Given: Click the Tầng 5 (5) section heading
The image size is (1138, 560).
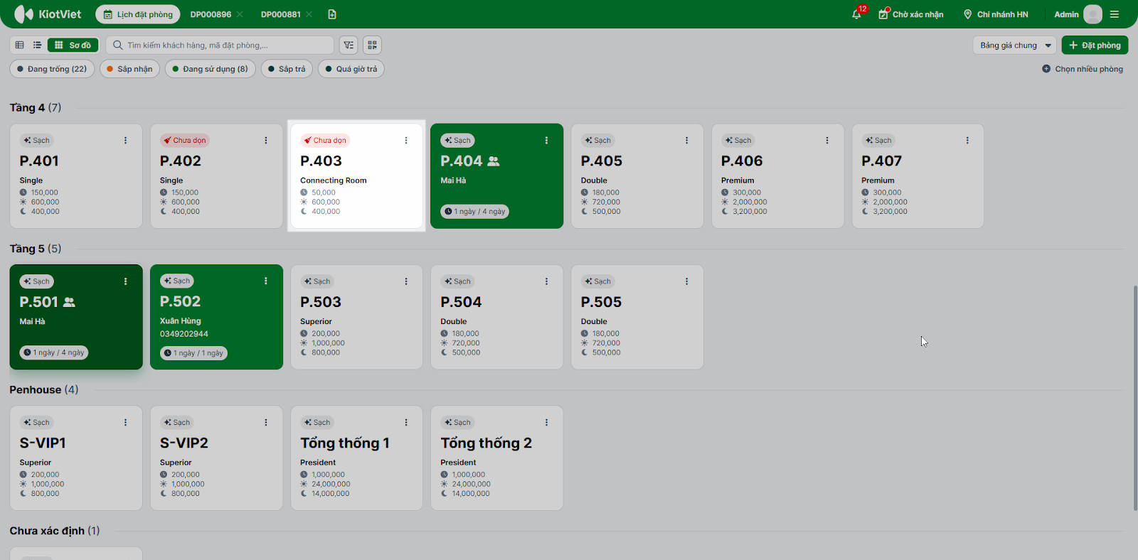Looking at the screenshot, I should click(x=36, y=249).
